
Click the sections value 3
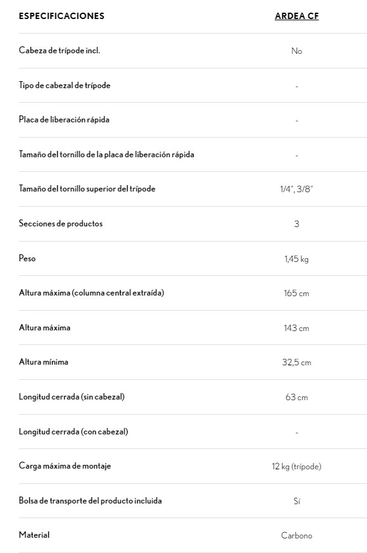pyautogui.click(x=297, y=224)
